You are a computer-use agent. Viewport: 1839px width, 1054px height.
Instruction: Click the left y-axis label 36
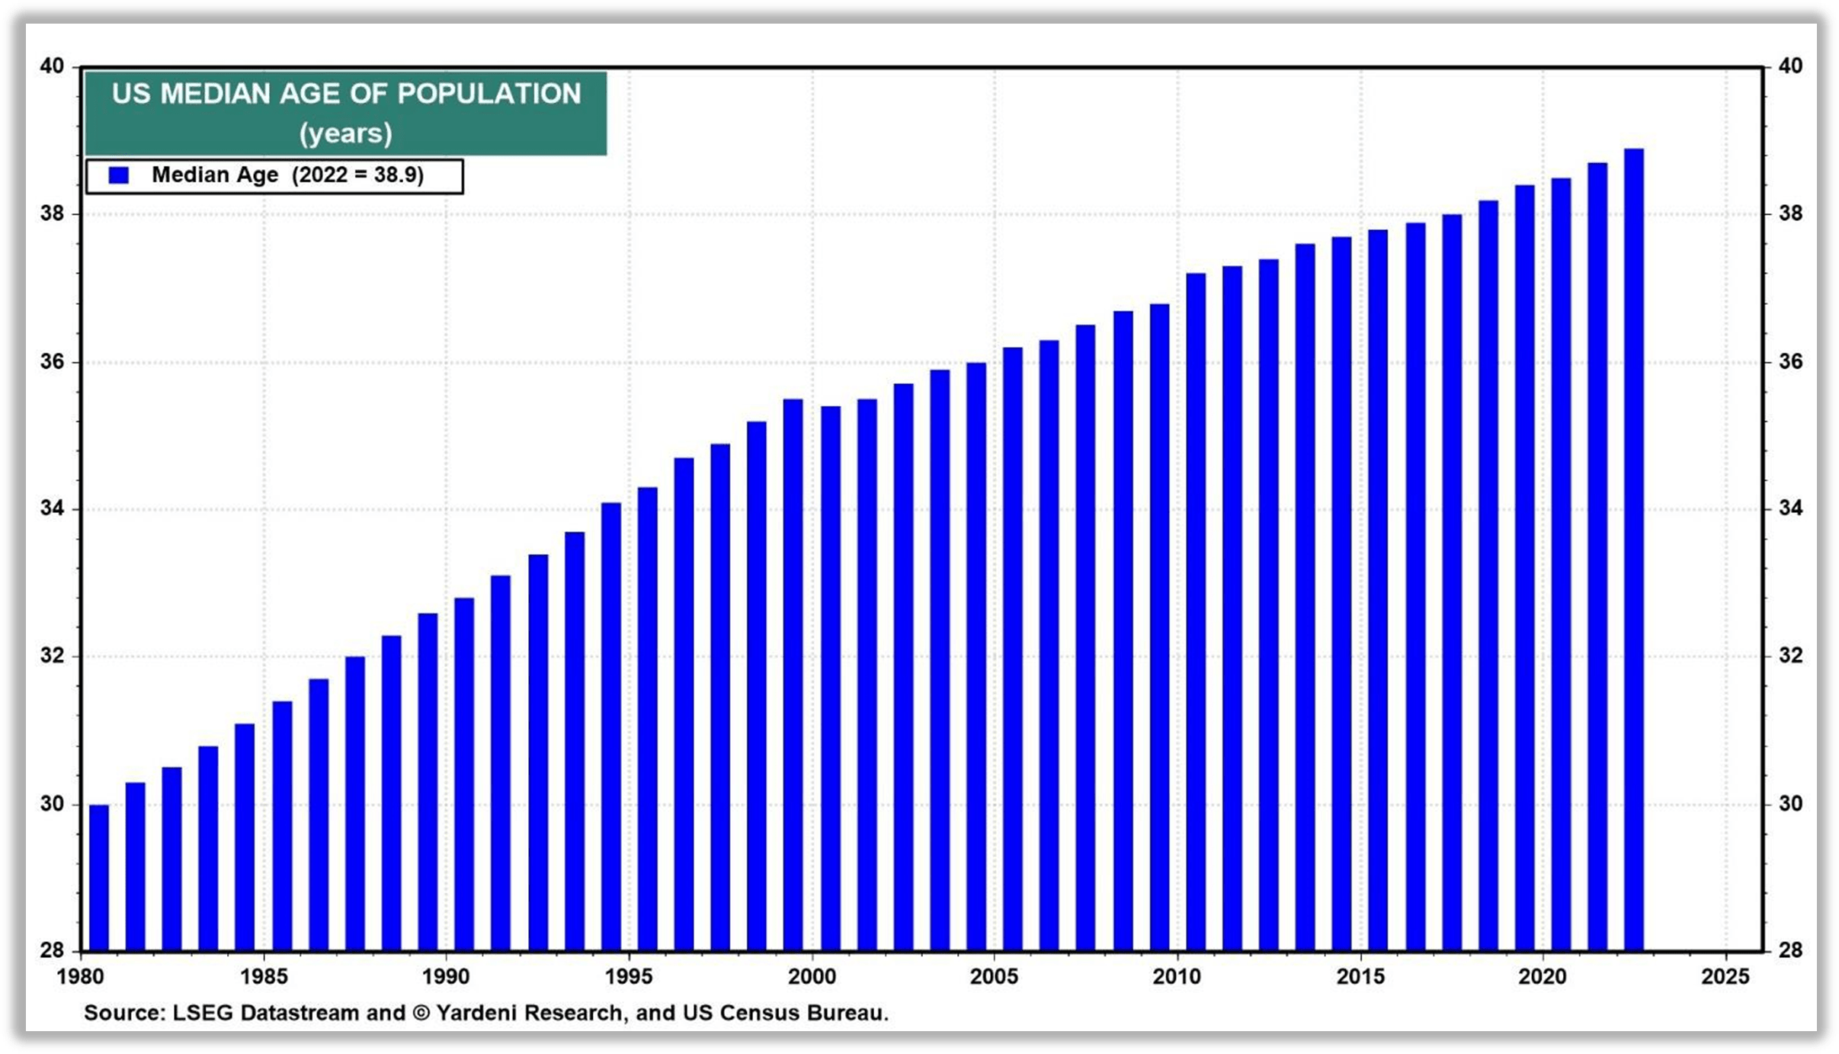coord(52,361)
